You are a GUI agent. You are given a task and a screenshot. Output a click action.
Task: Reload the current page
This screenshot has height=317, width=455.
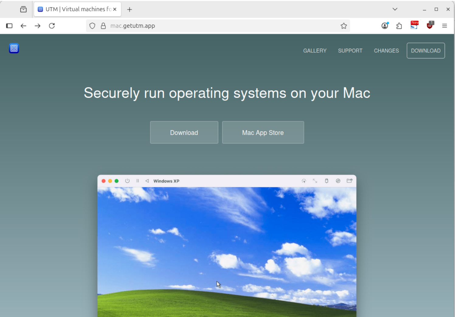(52, 26)
